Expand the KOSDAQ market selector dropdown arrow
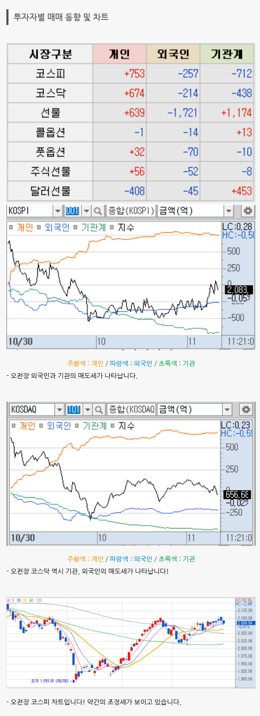The image size is (260, 716). [59, 409]
